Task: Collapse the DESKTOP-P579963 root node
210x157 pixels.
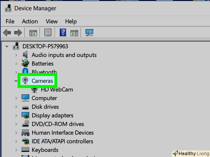Action: click(7, 47)
